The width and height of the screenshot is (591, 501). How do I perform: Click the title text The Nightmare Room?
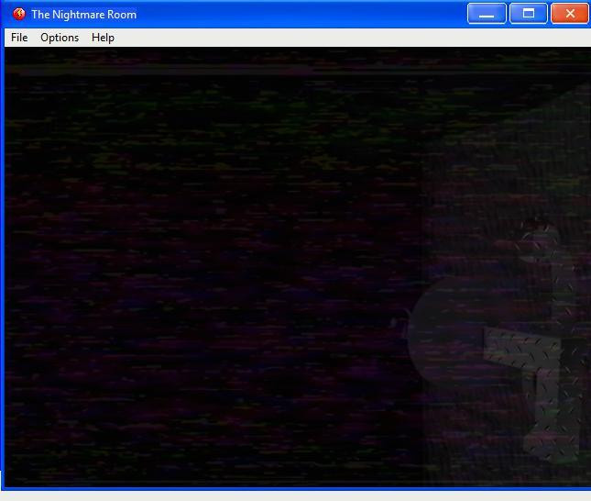[83, 15]
